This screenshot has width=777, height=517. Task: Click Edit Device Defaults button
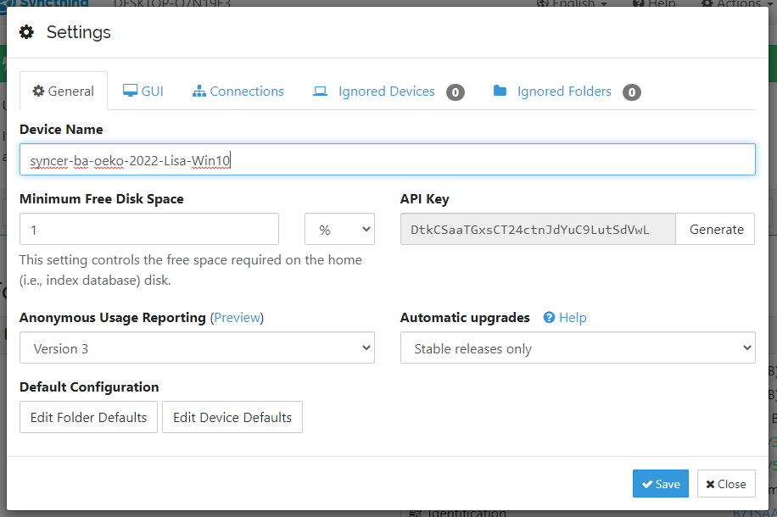tap(232, 417)
